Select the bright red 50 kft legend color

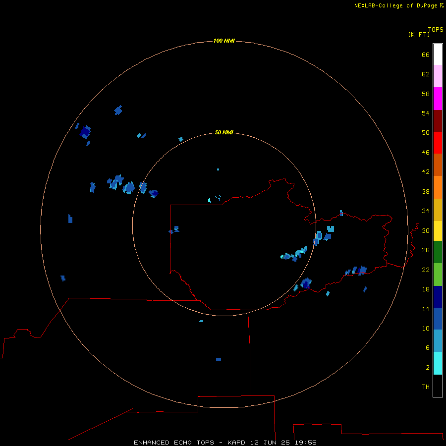tap(438, 143)
